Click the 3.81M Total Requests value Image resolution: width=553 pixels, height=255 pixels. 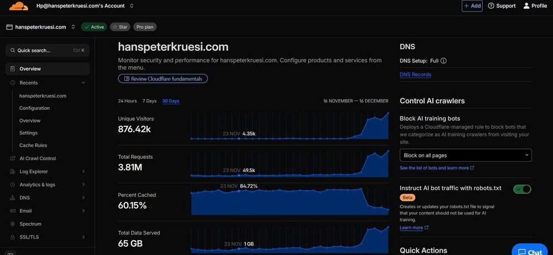coord(130,167)
